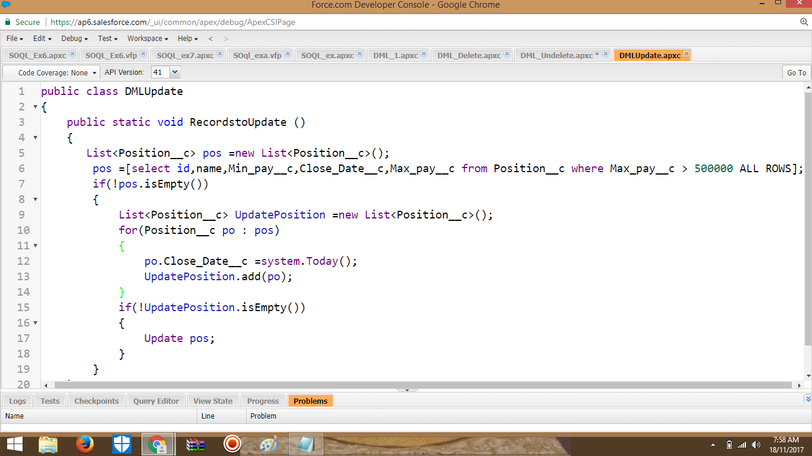Click the panel splitter collapse handle below the editor
The image size is (812, 456).
[x=407, y=390]
